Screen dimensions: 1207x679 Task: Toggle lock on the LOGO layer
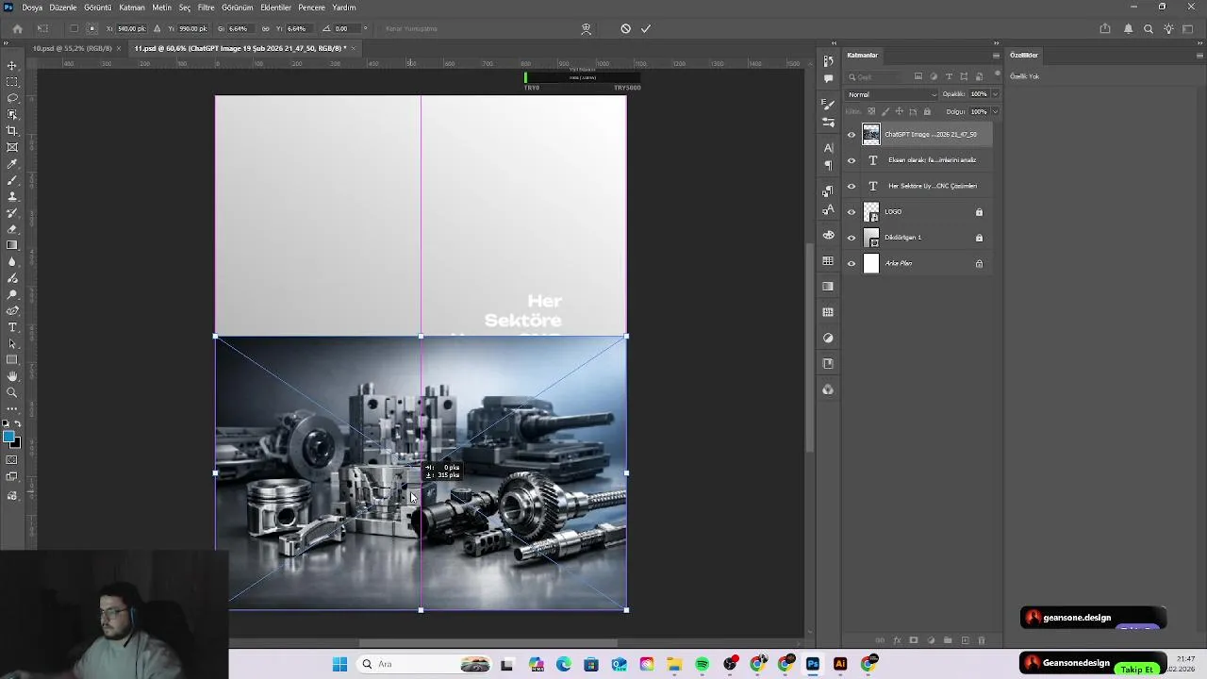click(979, 212)
